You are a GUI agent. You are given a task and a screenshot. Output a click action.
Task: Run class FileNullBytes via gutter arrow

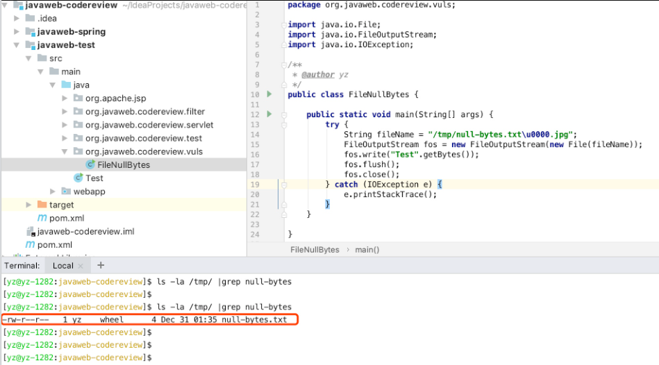click(269, 94)
